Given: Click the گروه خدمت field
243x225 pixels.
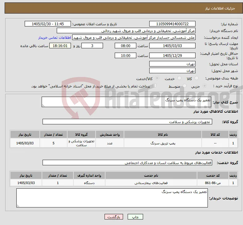Looking at the screenshot, I should click(x=127, y=163).
